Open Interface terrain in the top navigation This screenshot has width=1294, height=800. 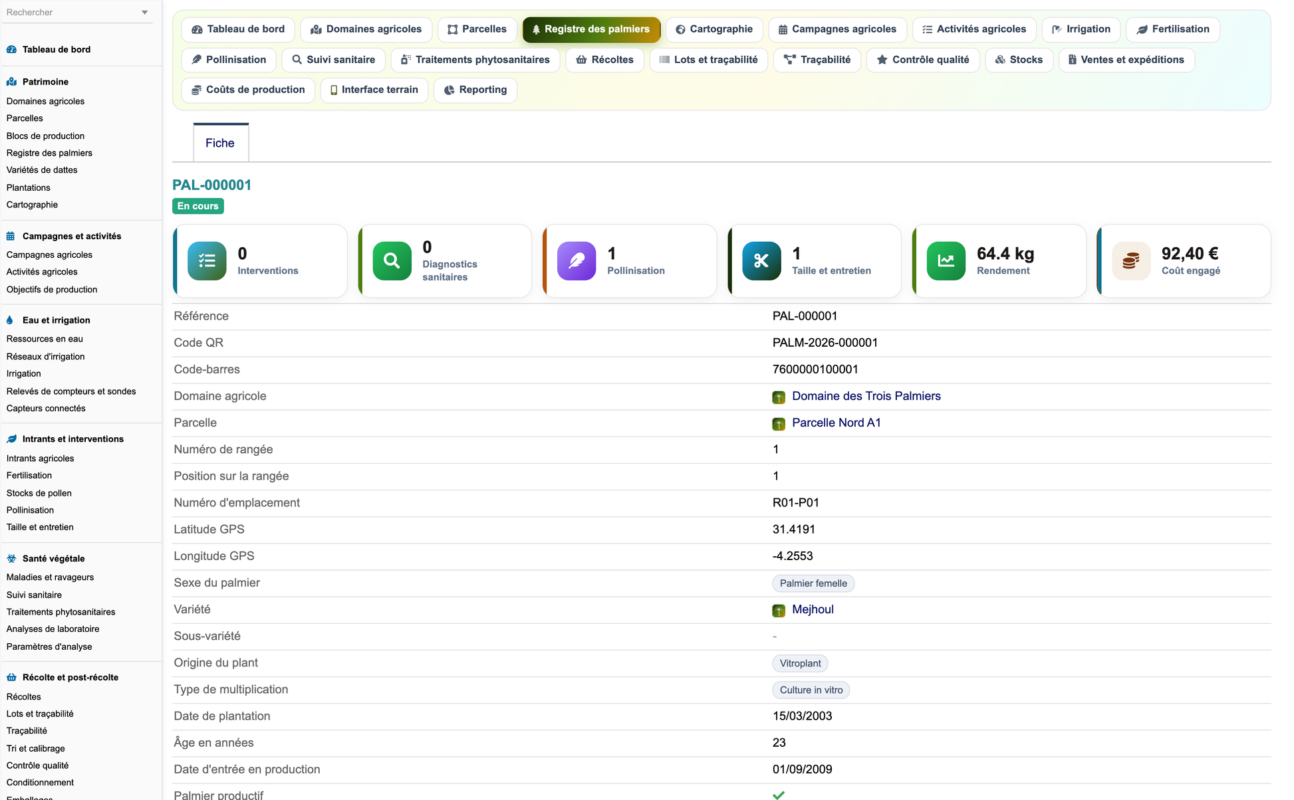[x=374, y=90]
